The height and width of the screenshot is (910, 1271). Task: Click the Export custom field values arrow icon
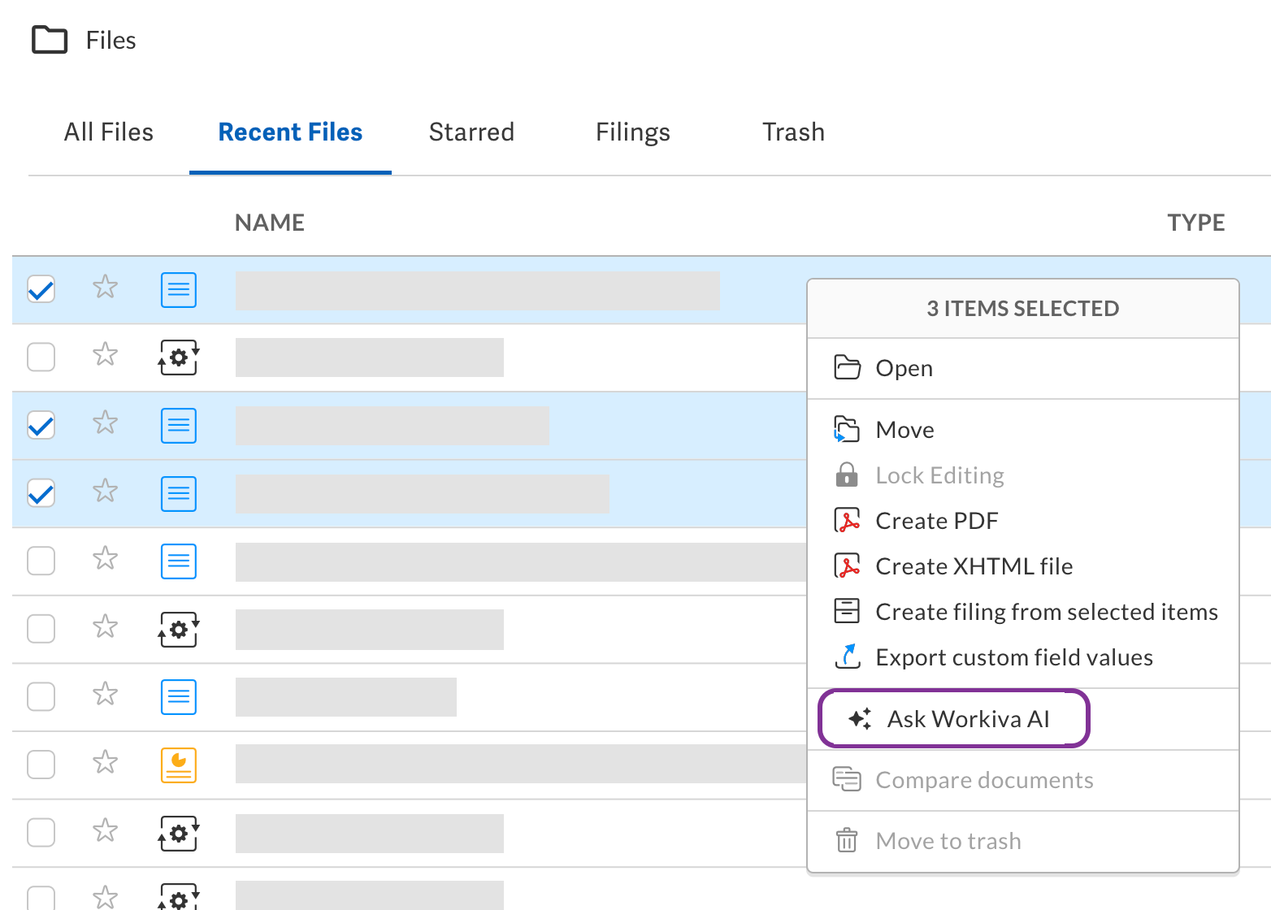tap(848, 656)
